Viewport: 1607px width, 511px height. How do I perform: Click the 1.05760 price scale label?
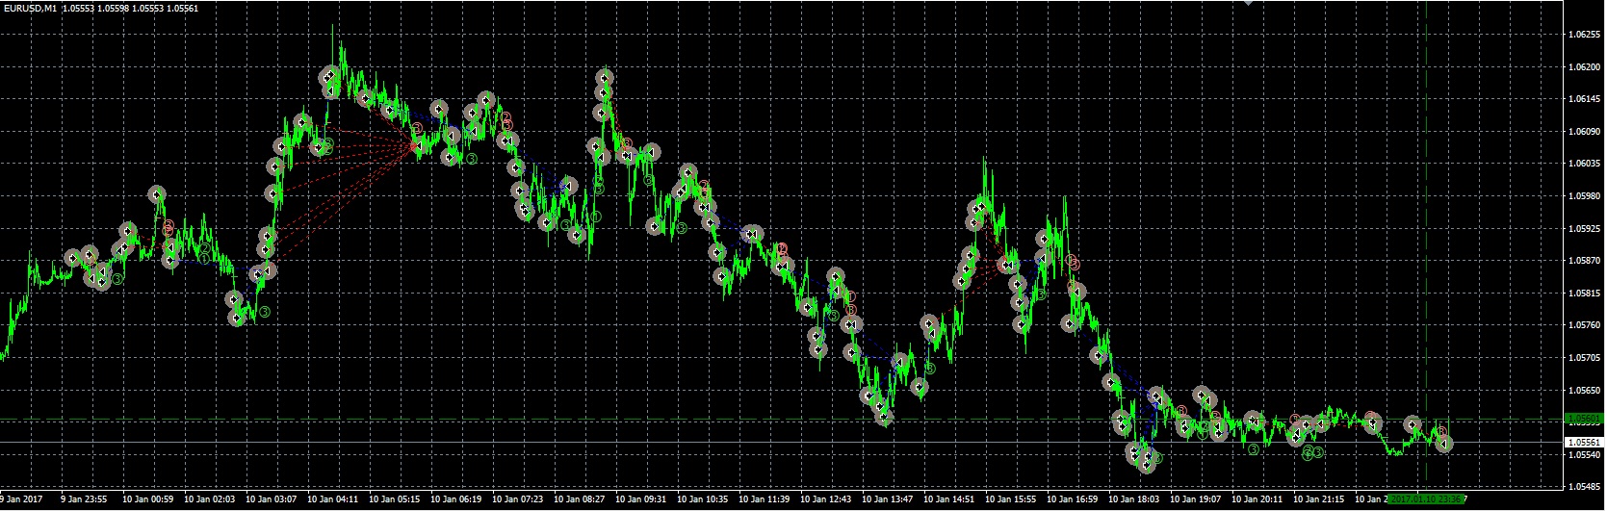[1584, 325]
